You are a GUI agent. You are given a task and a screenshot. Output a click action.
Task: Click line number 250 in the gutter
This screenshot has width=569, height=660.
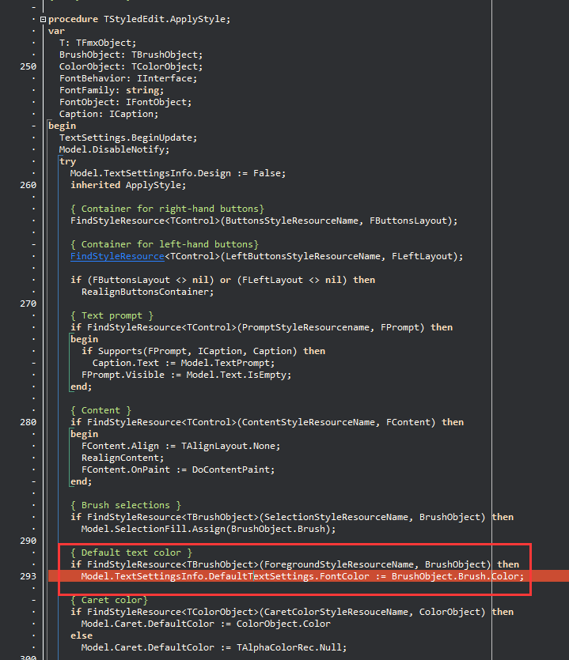28,66
